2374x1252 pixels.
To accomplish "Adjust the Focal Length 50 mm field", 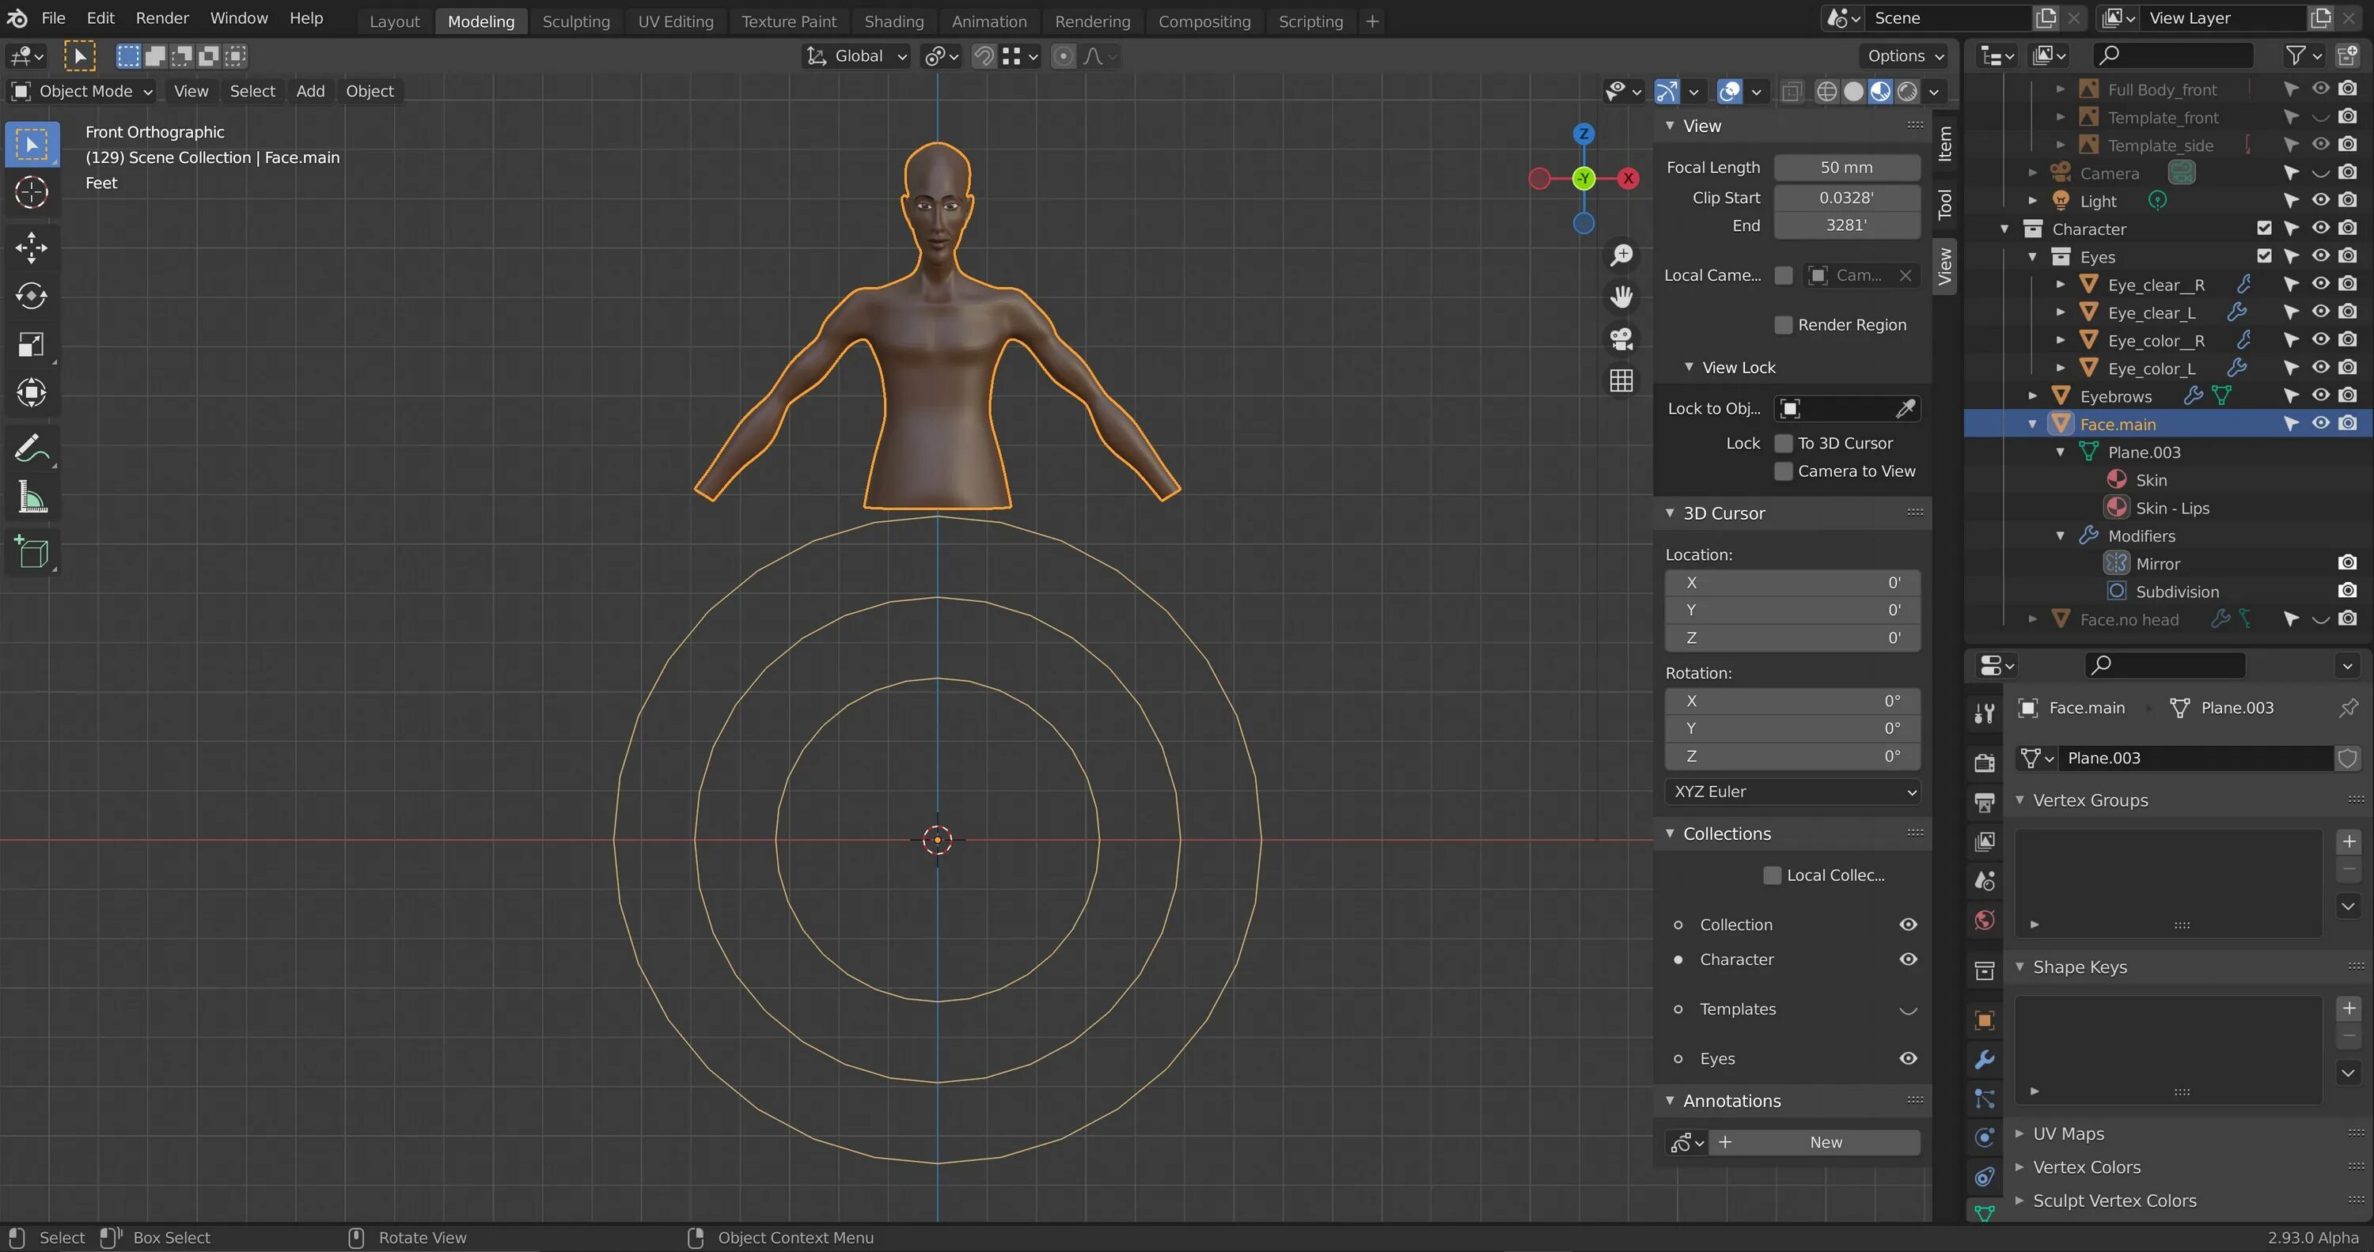I will click(1846, 168).
